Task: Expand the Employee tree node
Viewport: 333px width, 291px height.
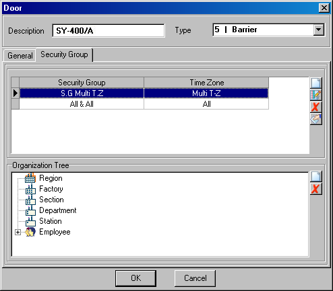Action: coord(18,233)
